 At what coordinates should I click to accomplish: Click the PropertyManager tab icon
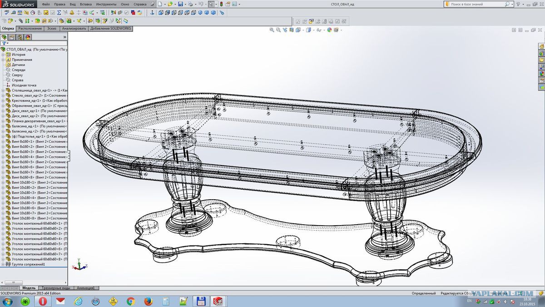click(x=12, y=37)
